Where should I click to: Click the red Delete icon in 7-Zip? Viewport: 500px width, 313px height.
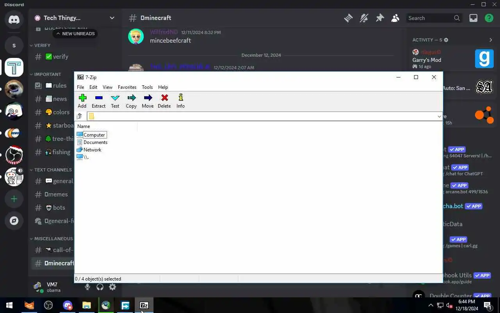[164, 101]
